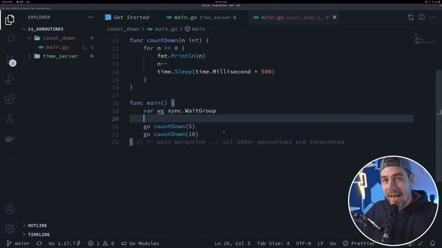
Task: Click time.Sleep call on line 14
Action: coord(215,72)
